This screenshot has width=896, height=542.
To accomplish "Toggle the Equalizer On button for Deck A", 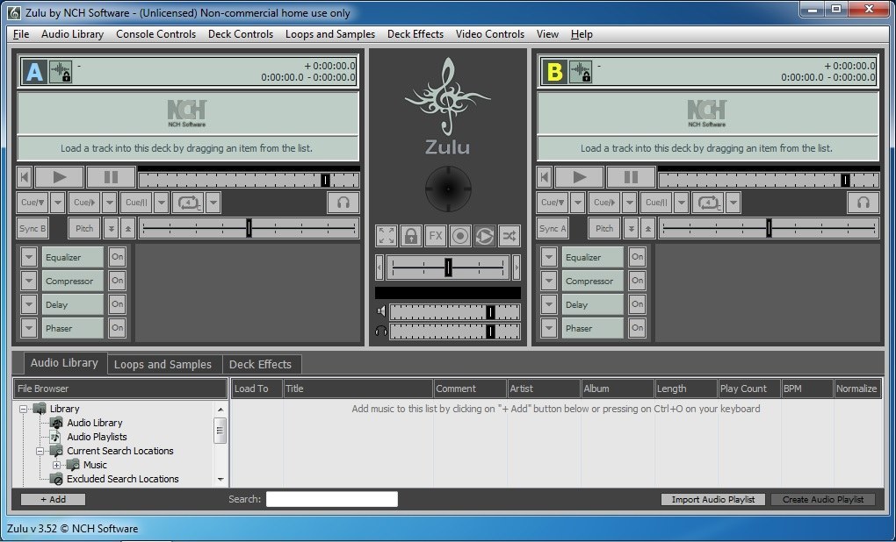I will tap(116, 256).
